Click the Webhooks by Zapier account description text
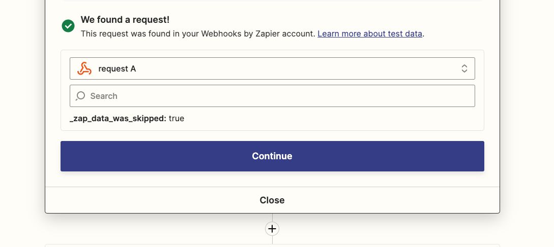 (198, 34)
